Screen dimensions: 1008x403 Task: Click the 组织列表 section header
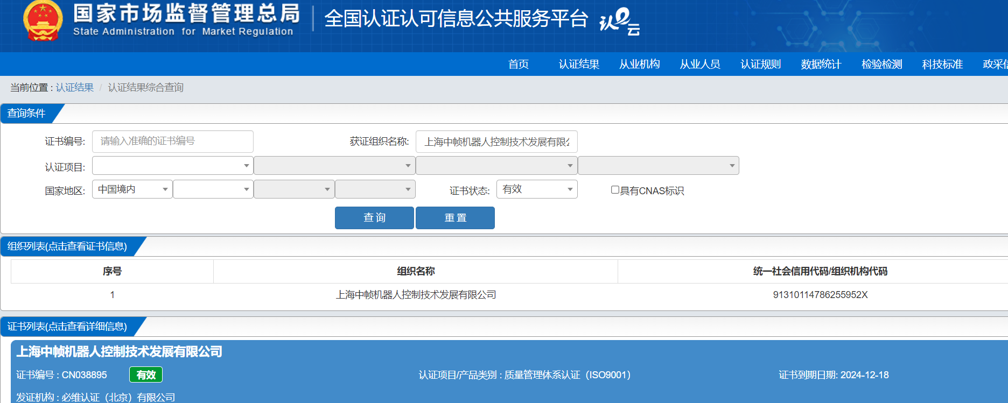(68, 246)
